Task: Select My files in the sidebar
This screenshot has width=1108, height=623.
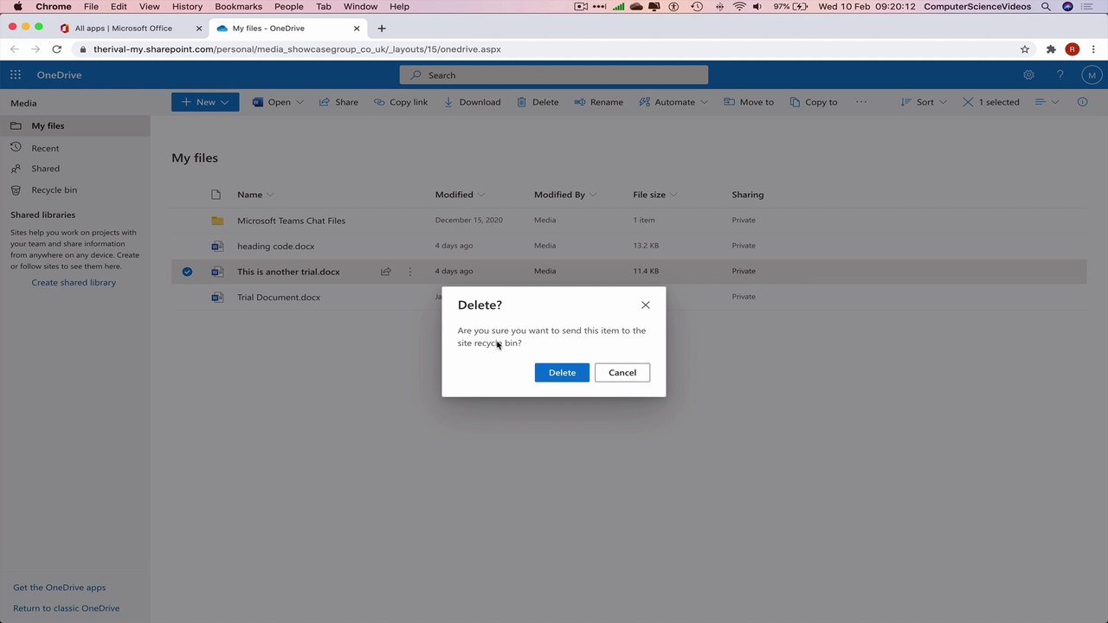Action: 75,126
